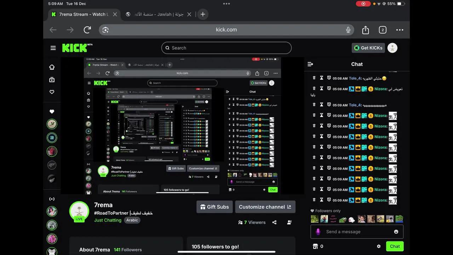The image size is (453, 255).
Task: Ban Tole_4 via 05:08 message shield icon
Action: tap(329, 78)
